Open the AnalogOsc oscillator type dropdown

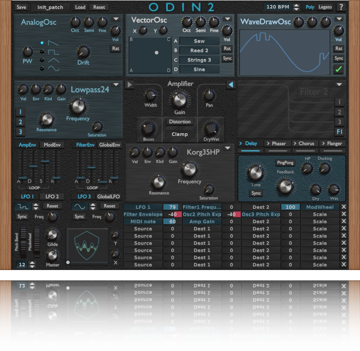116,19
